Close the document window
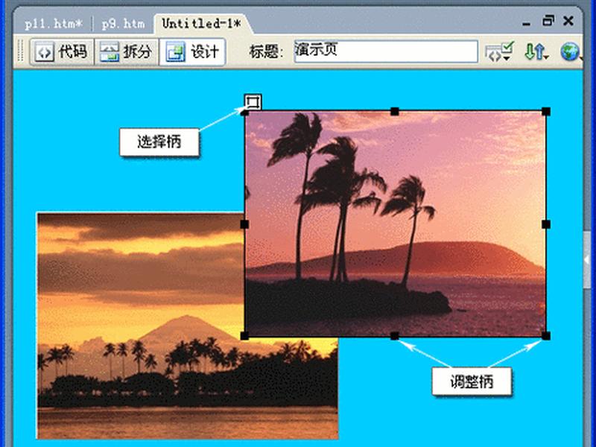The width and height of the screenshot is (596, 447). pyautogui.click(x=568, y=21)
